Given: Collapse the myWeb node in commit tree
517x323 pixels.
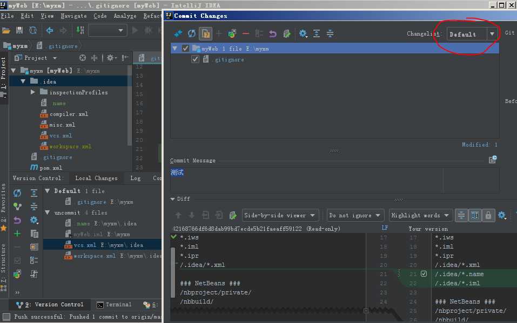Looking at the screenshot, I should (175, 49).
